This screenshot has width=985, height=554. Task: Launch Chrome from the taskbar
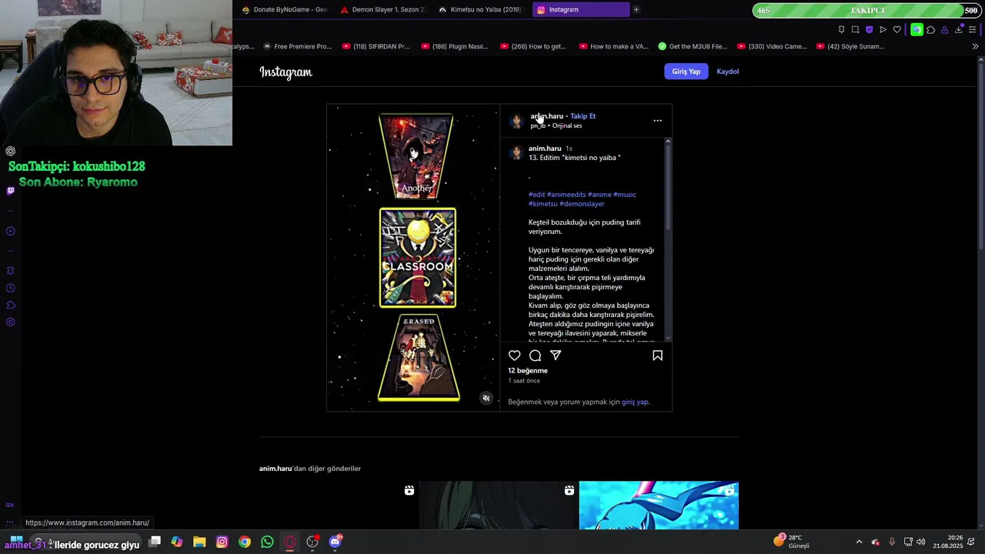pos(245,542)
